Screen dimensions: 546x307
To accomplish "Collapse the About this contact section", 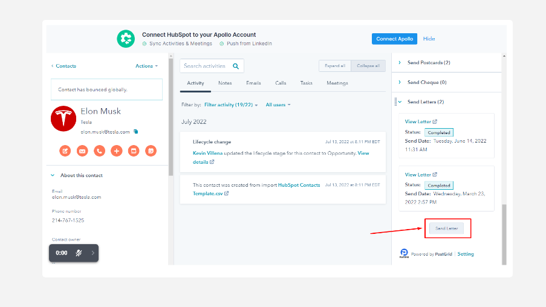I will point(53,175).
